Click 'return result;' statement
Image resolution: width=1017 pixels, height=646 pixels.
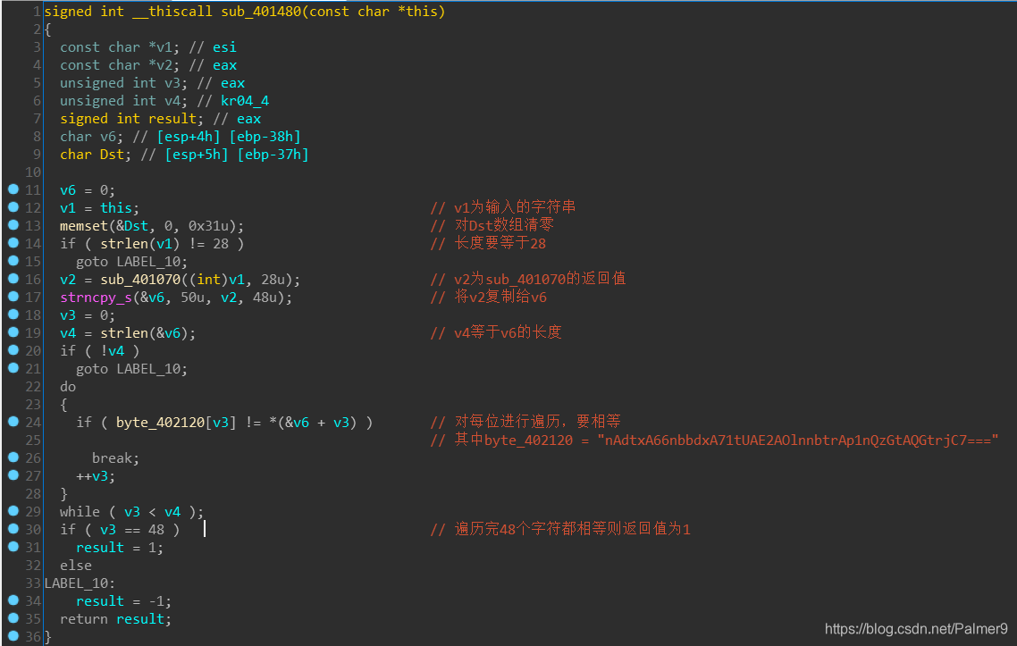pyautogui.click(x=115, y=619)
